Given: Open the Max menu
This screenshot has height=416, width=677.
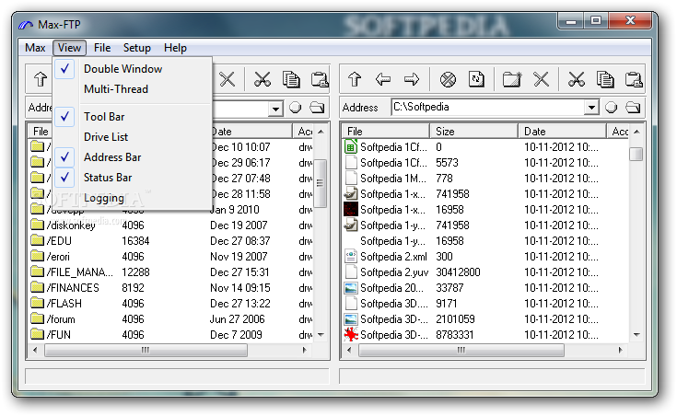Looking at the screenshot, I should click(x=35, y=48).
